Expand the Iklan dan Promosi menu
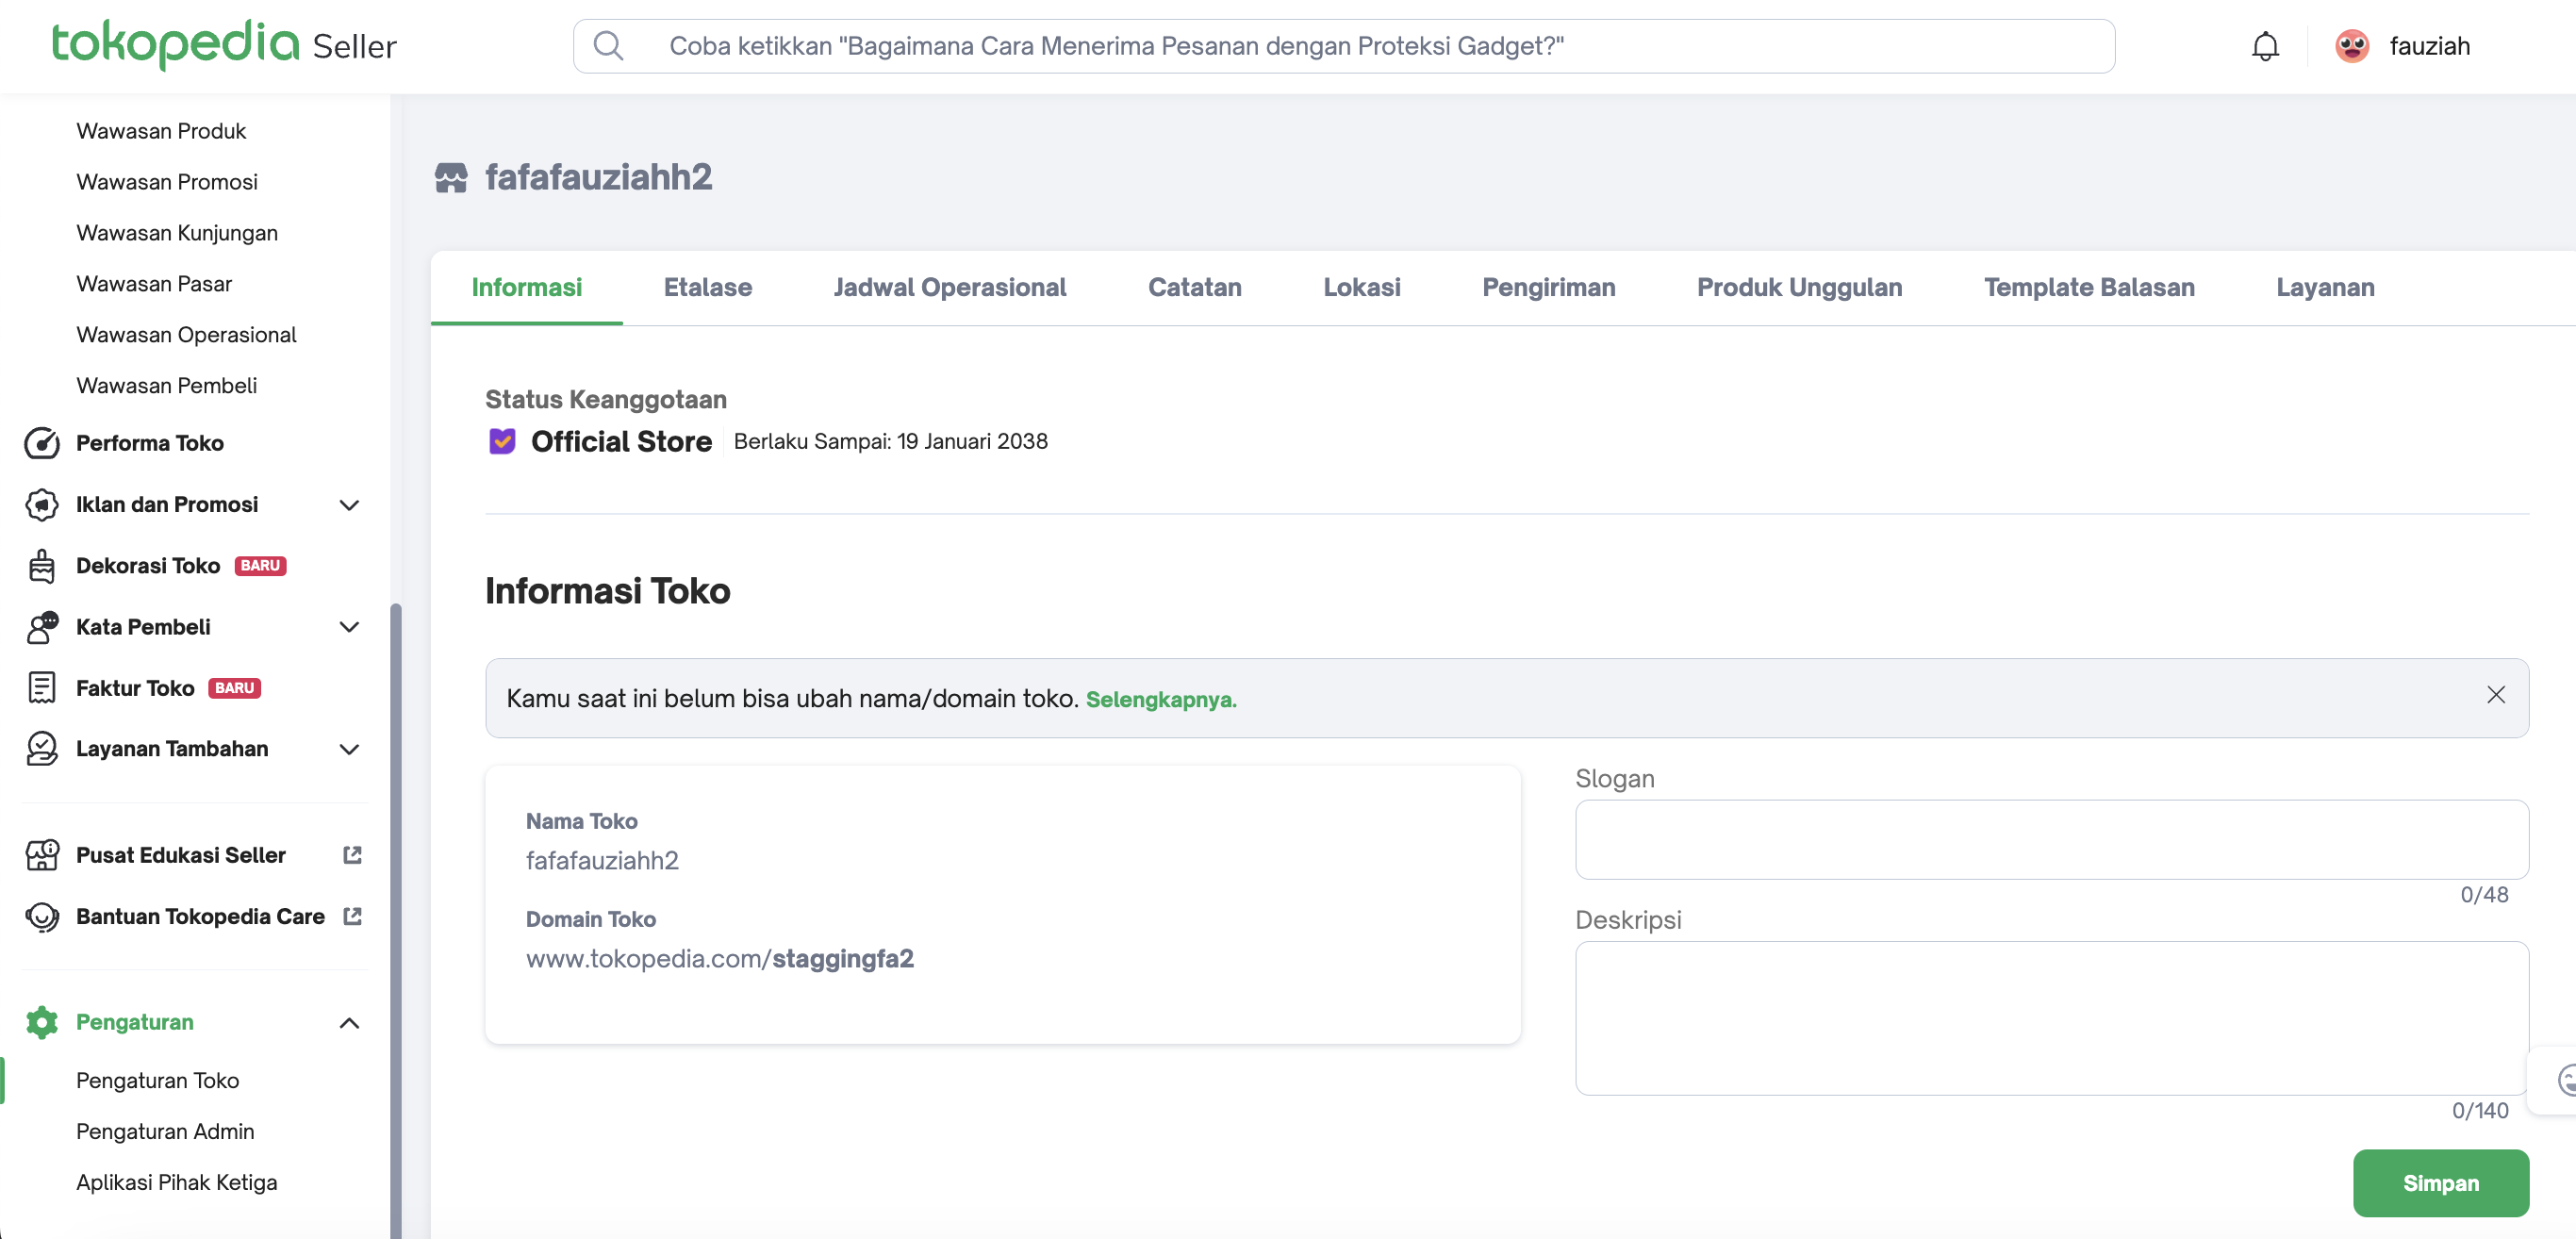The image size is (2576, 1239). (349, 505)
